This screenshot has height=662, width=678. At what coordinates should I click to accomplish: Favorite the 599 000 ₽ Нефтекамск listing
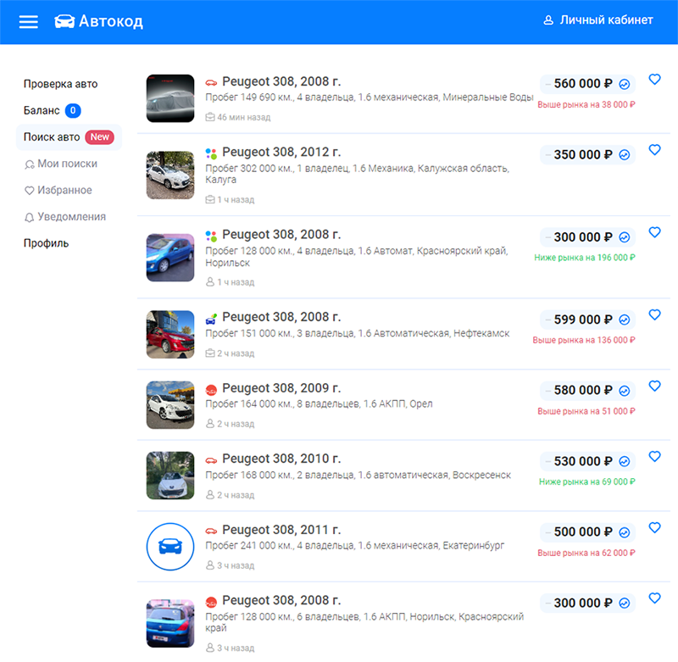654,314
